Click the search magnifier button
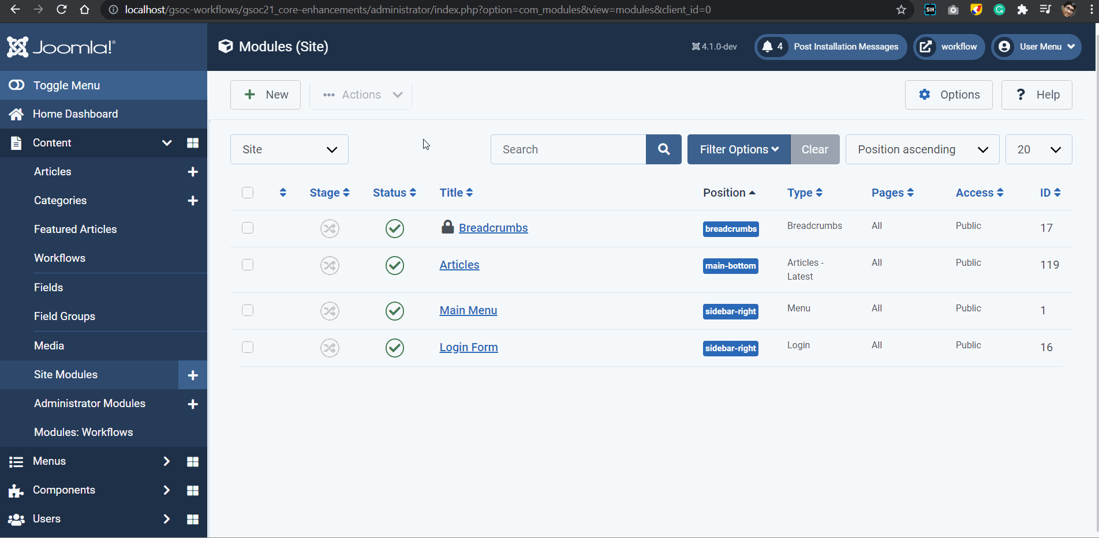 [x=664, y=149]
